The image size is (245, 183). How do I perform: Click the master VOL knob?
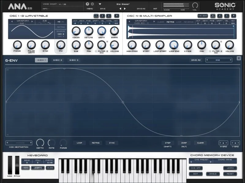tap(195, 5)
